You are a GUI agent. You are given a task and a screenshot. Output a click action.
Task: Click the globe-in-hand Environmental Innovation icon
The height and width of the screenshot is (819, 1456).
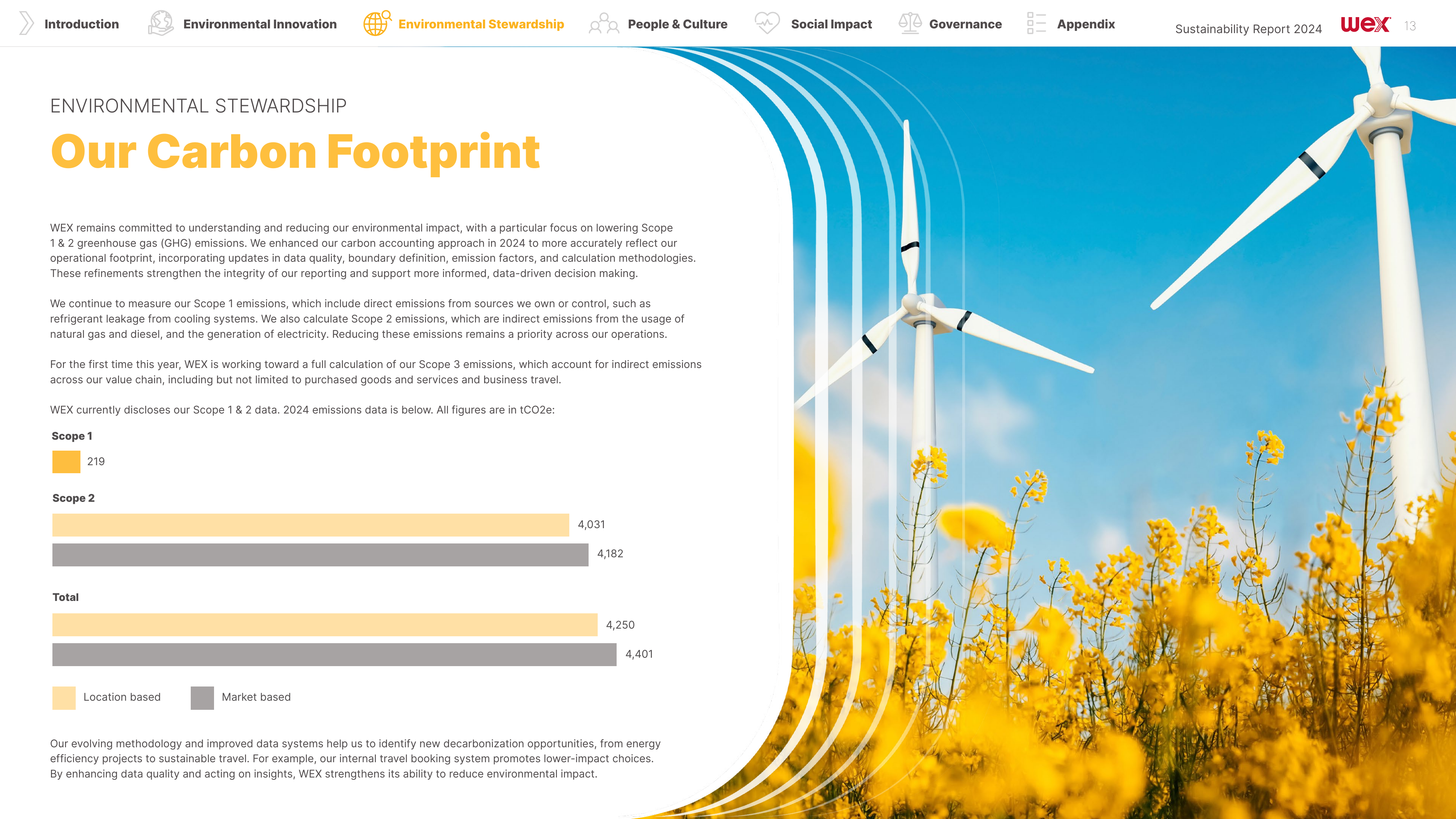click(161, 23)
